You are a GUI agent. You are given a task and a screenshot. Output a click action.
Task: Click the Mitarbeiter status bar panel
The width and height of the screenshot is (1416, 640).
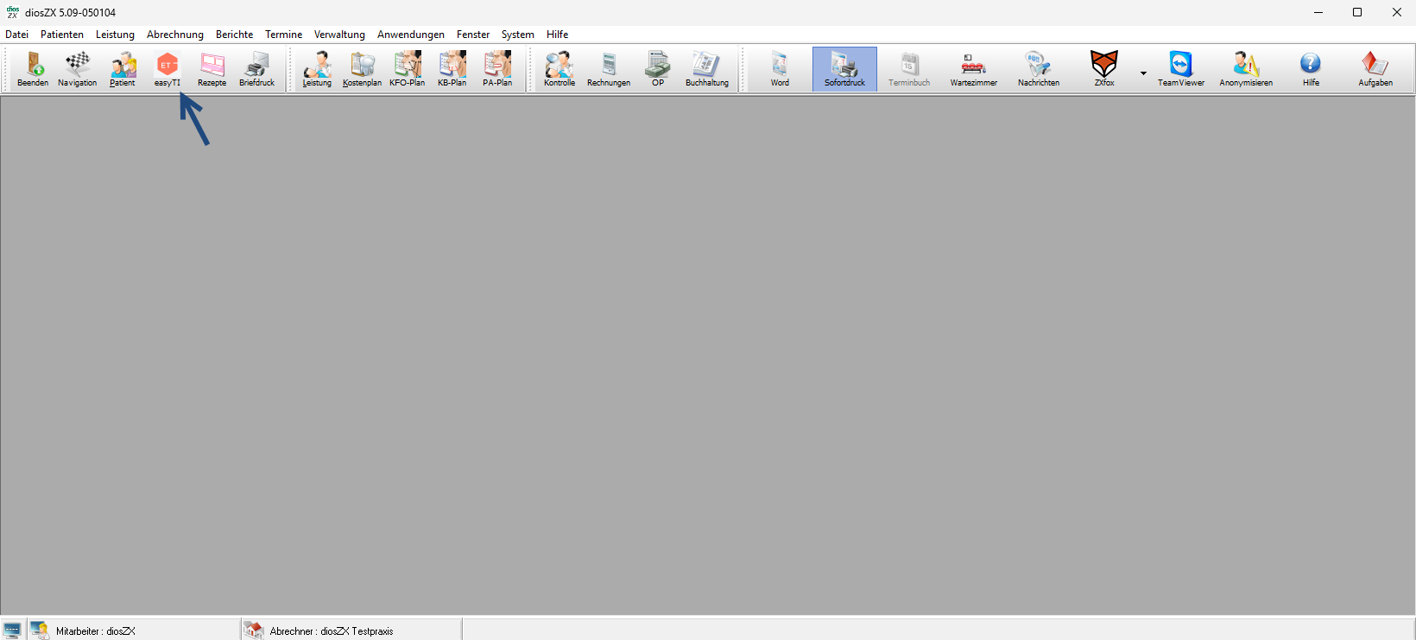(x=95, y=630)
